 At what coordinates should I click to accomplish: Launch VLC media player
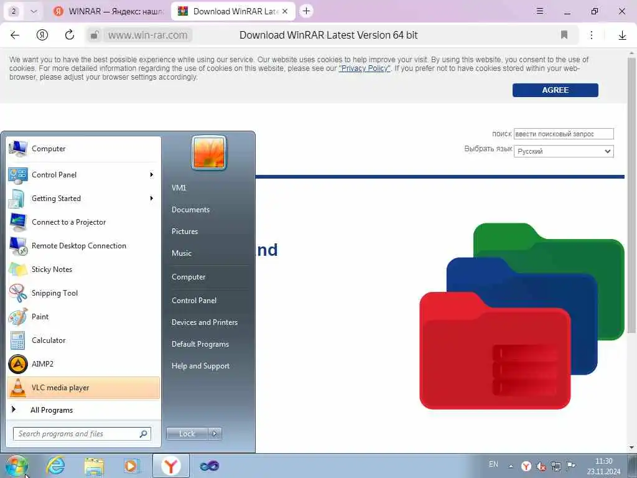[x=83, y=388]
